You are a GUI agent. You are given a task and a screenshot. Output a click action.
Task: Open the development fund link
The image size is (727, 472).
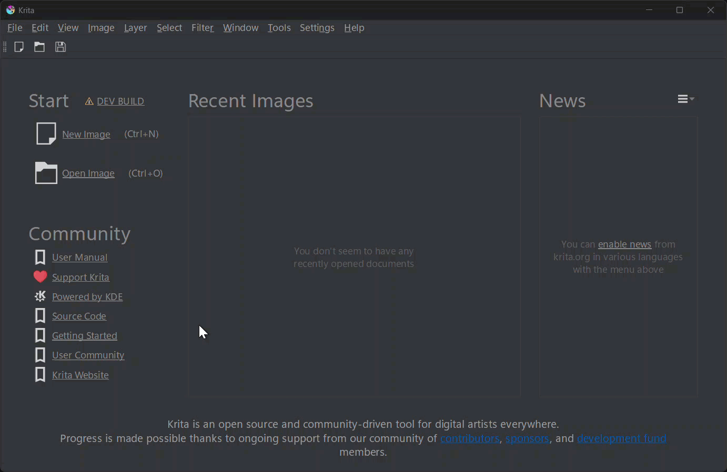pyautogui.click(x=621, y=438)
